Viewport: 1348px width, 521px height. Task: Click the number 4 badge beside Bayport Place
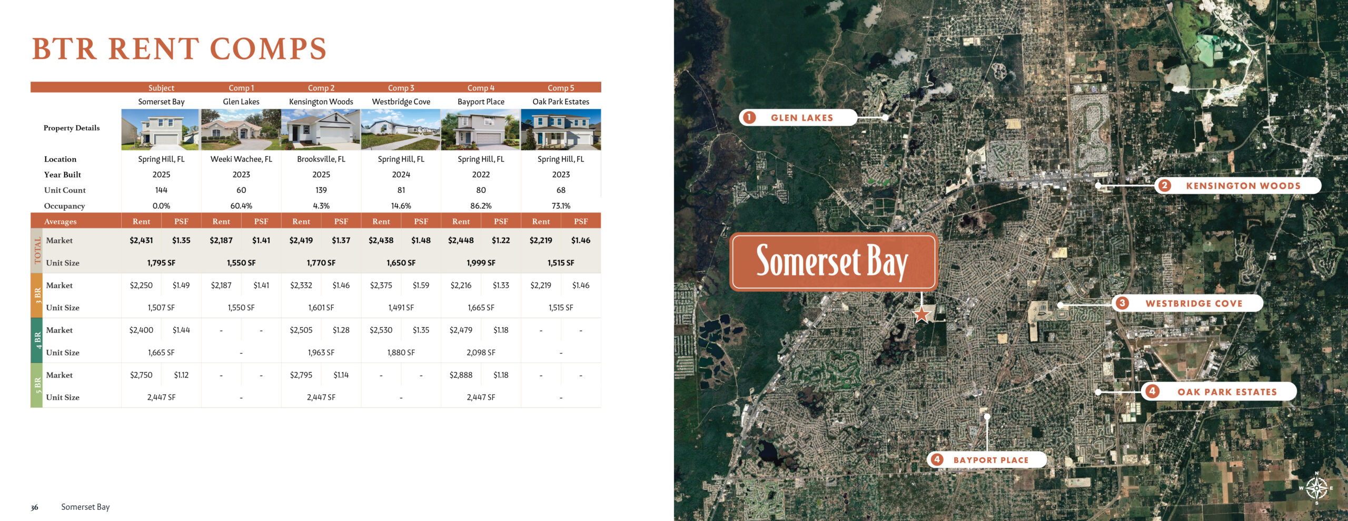(x=937, y=459)
